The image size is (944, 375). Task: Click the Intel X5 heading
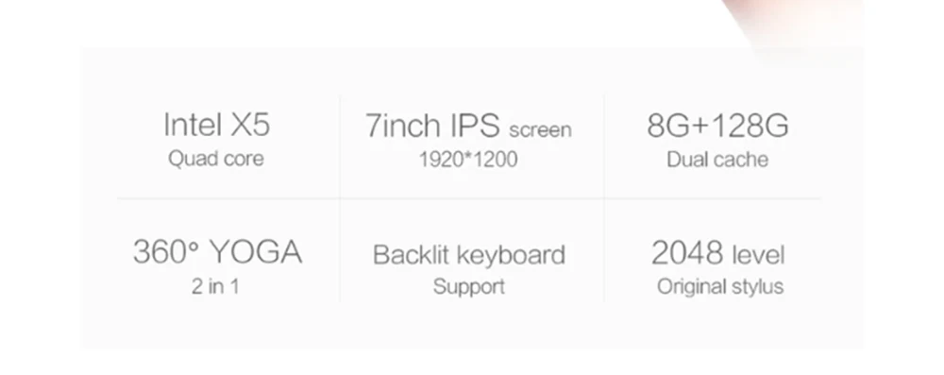pos(217,125)
